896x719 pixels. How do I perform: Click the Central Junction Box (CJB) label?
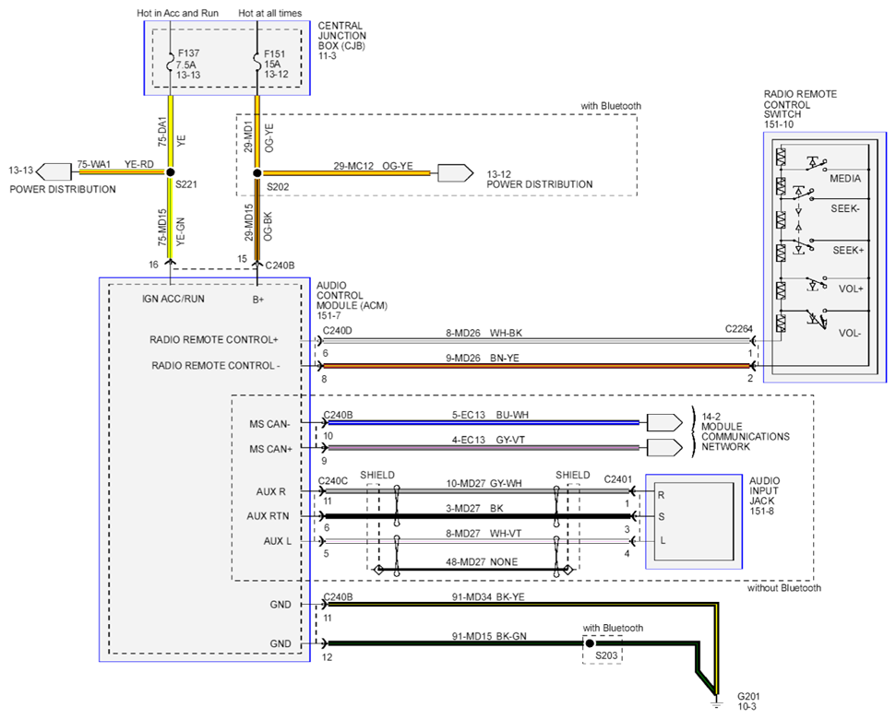341,41
